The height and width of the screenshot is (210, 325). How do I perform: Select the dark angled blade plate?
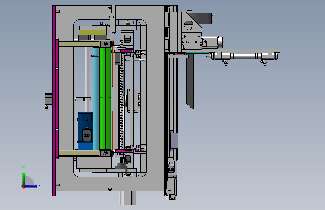[x=190, y=81]
